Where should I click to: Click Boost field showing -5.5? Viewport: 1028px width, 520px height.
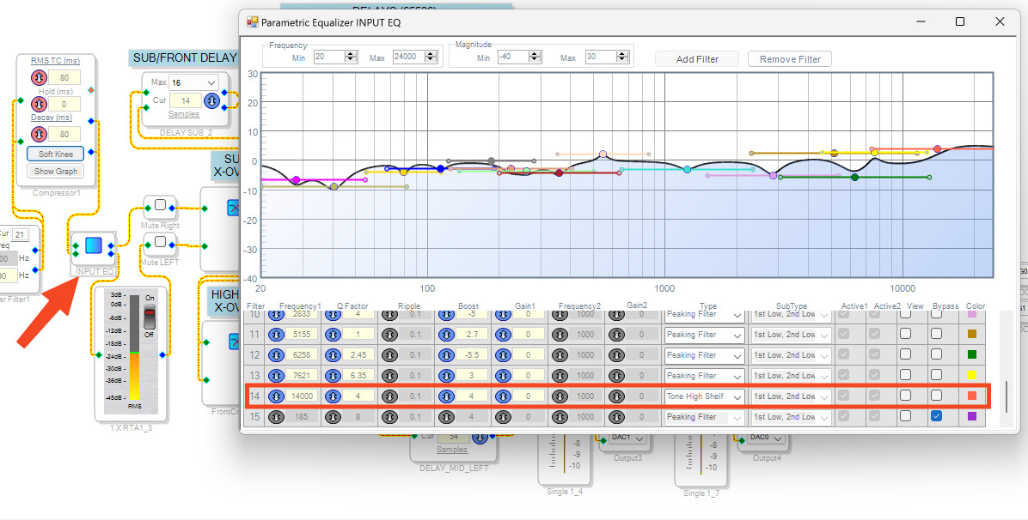(x=473, y=355)
